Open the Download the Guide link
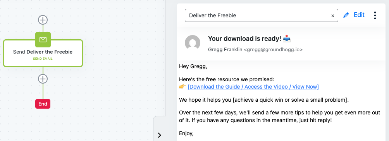The height and width of the screenshot is (141, 389). [x=253, y=87]
